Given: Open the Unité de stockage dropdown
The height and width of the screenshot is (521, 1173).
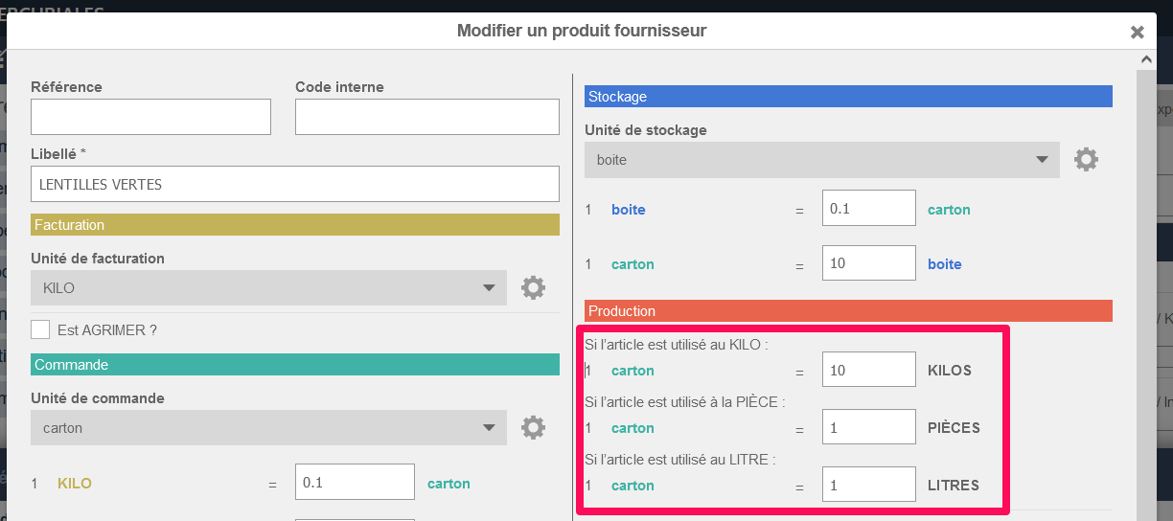Looking at the screenshot, I should click(821, 160).
